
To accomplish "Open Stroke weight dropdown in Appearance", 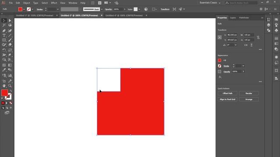I will (x=243, y=66).
